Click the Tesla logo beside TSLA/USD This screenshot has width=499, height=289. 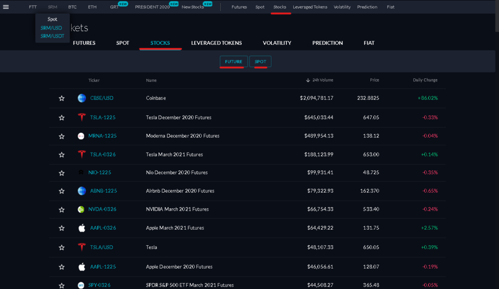[82, 247]
